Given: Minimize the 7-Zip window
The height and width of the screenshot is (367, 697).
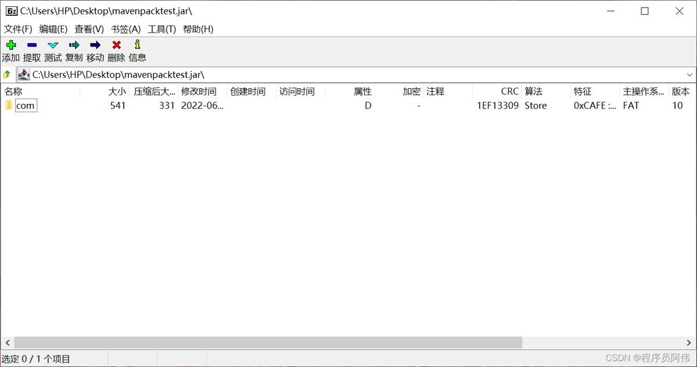Looking at the screenshot, I should pyautogui.click(x=610, y=11).
